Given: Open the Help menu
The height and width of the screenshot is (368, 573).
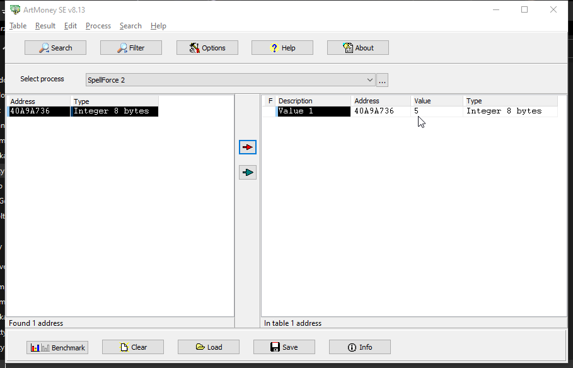Looking at the screenshot, I should (158, 26).
